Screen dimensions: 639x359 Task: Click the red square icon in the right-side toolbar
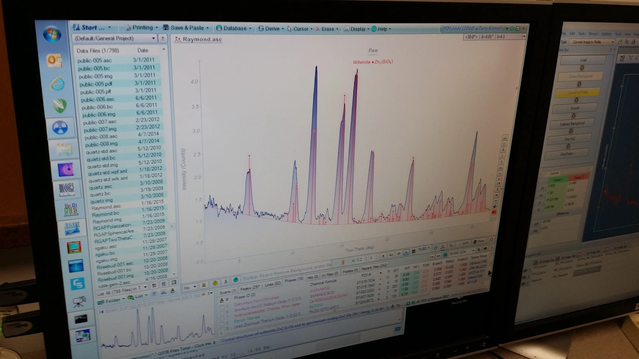click(494, 212)
